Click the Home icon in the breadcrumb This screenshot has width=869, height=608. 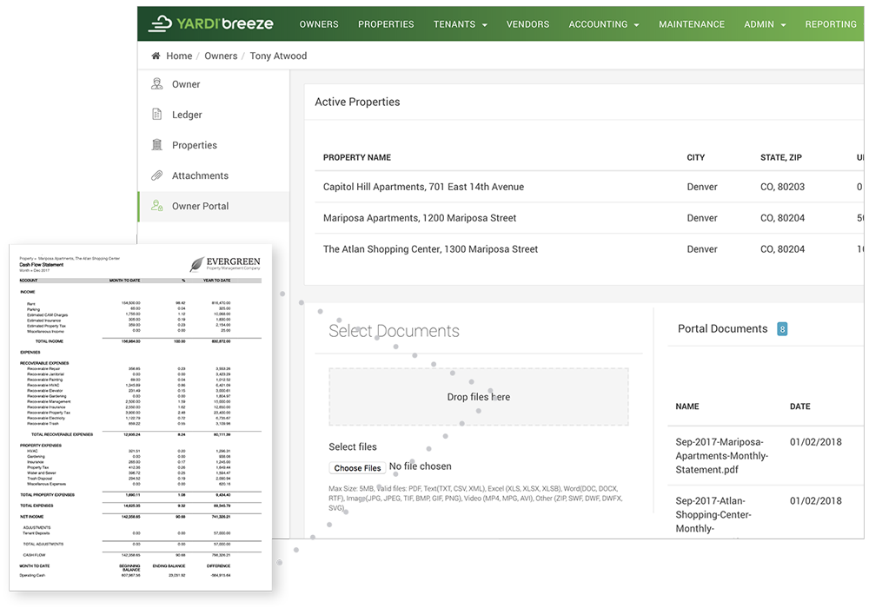(157, 56)
